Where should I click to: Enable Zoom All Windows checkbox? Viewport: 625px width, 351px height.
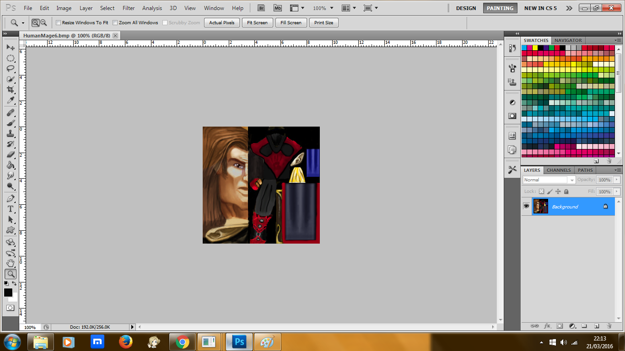tap(115, 23)
